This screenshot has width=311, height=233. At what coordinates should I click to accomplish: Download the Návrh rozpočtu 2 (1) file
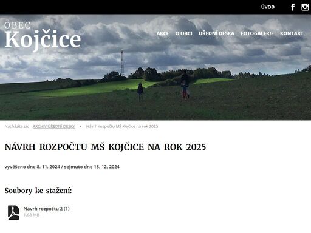(x=46, y=209)
